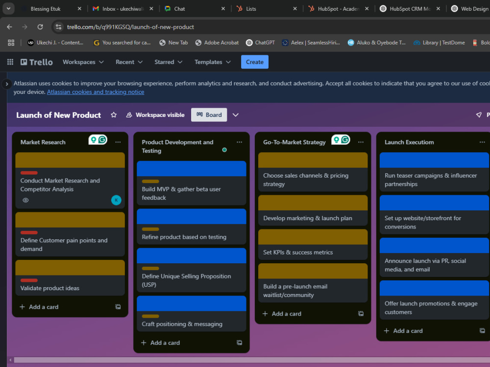This screenshot has width=490, height=367.
Task: Create from template in Go-To-Market Strategy list
Action: (361, 314)
